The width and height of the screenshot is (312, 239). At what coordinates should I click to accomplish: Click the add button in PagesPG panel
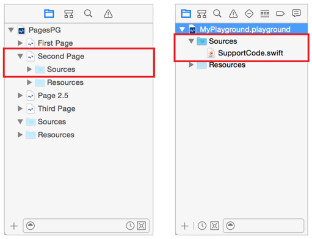point(14,226)
